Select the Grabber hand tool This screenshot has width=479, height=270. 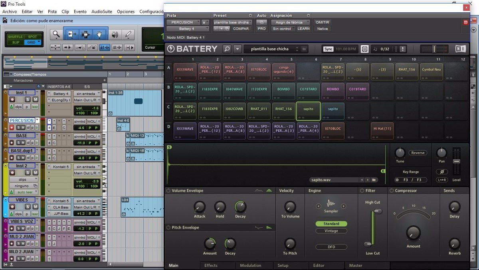100,35
